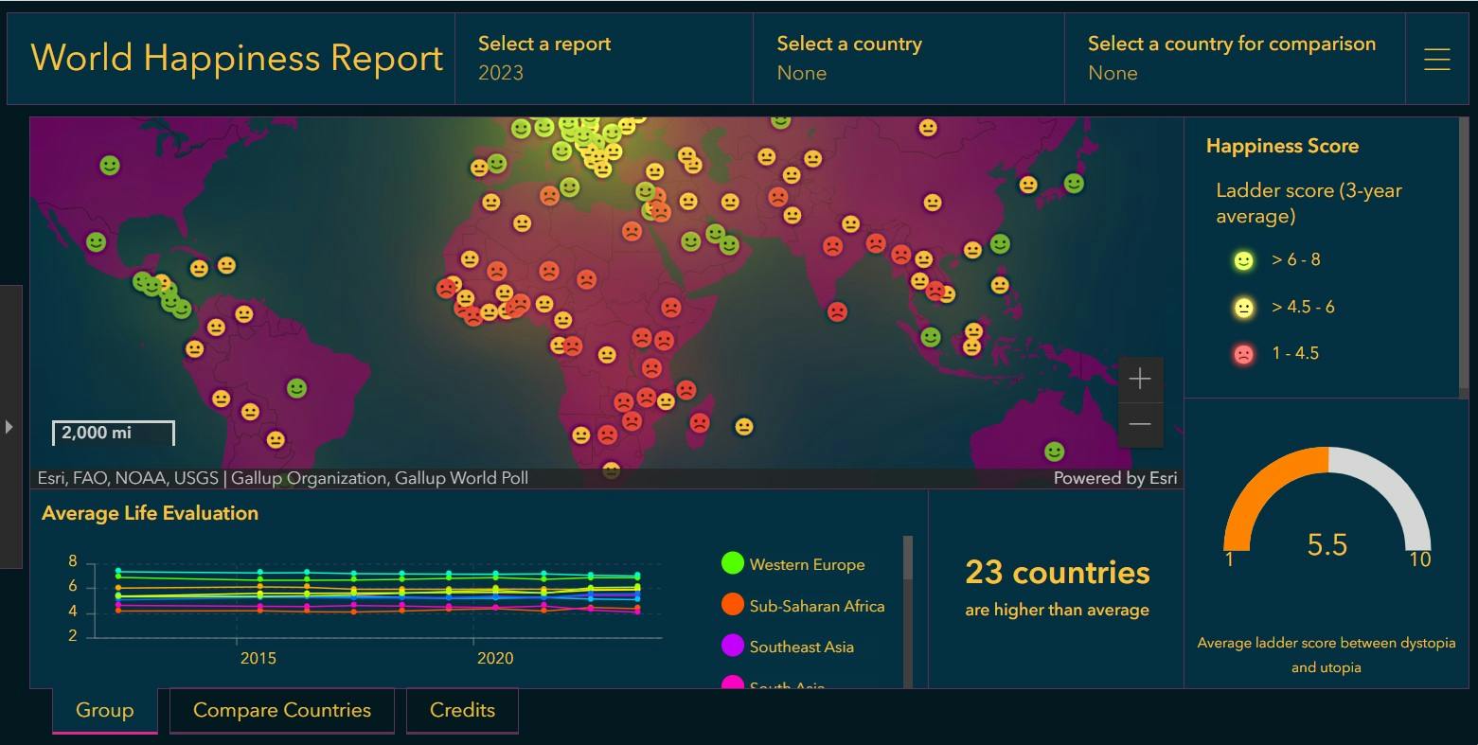Select the red sad face on Madagascar
This screenshot has width=1478, height=745.
point(699,423)
